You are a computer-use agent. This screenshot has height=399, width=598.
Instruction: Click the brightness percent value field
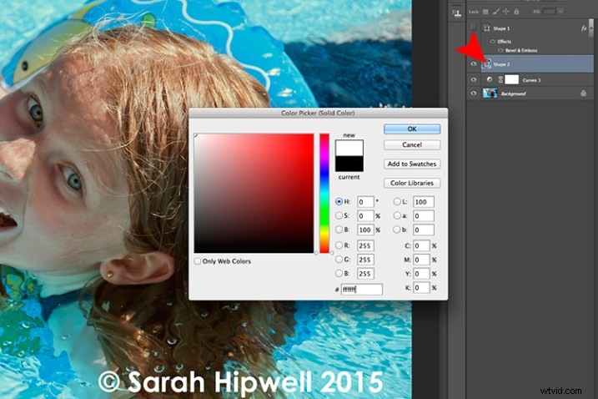tap(365, 230)
